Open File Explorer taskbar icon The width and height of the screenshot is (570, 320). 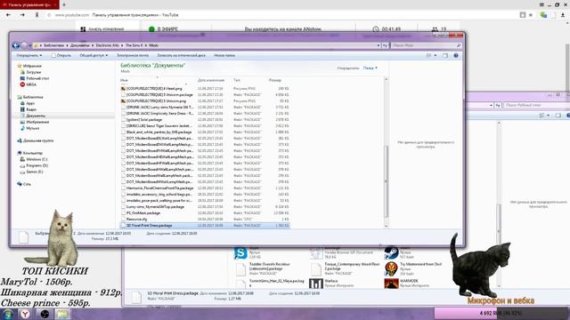coord(62,314)
